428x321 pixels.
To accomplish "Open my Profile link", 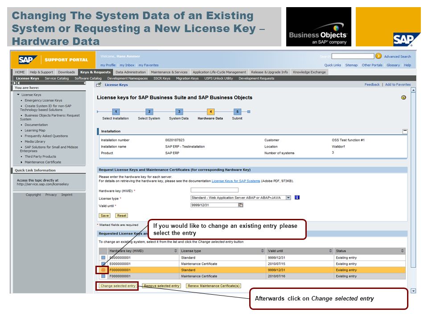I will (x=108, y=65).
